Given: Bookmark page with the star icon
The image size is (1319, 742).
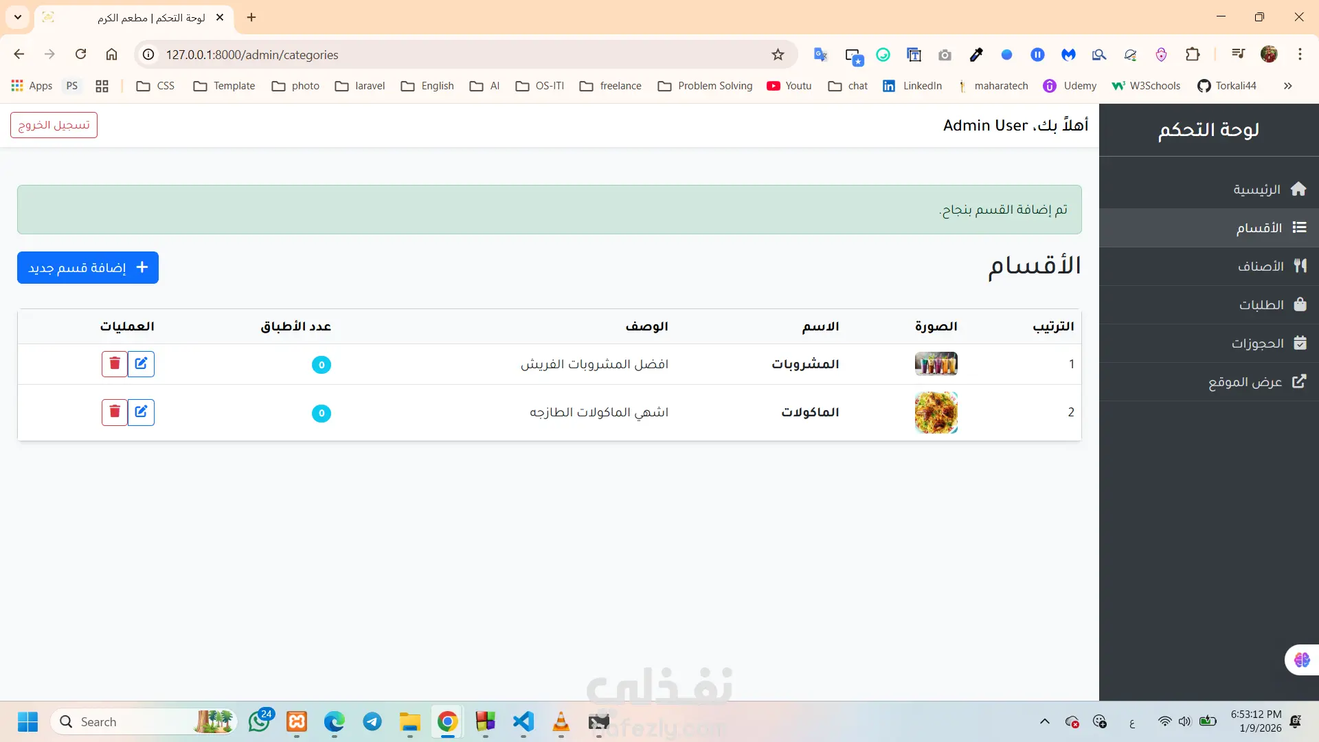Looking at the screenshot, I should (778, 55).
